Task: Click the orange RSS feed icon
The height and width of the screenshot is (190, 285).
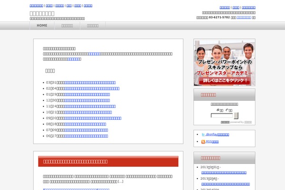Action: click(x=203, y=142)
